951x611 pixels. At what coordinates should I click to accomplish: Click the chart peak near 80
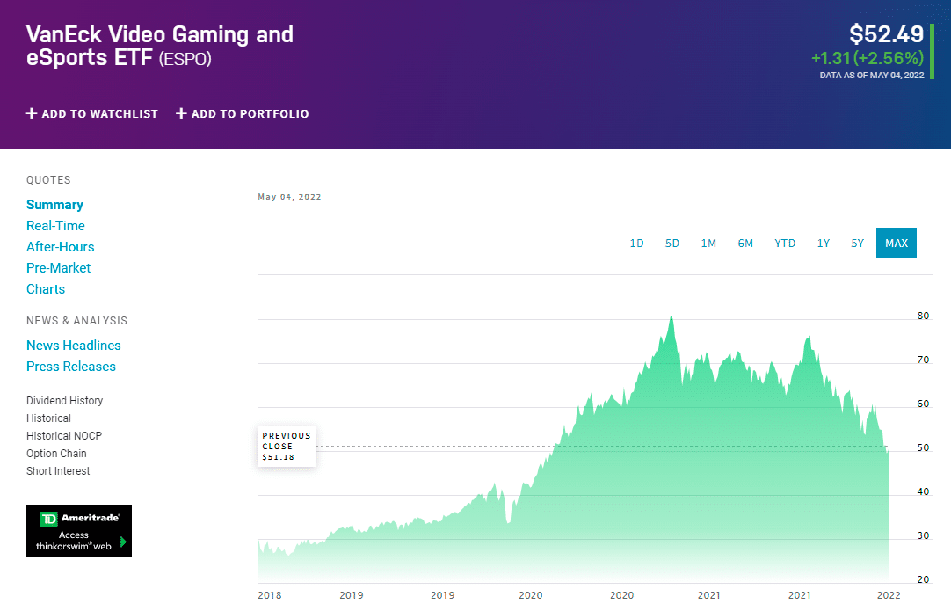[672, 317]
